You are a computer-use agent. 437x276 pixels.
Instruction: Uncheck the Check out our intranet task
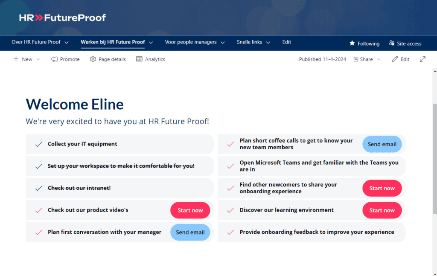pyautogui.click(x=38, y=188)
